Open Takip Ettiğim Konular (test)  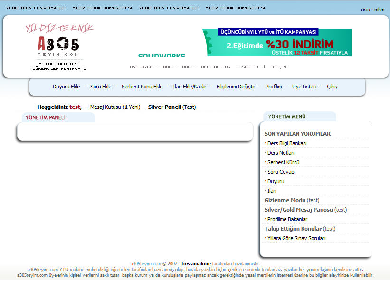(300, 229)
